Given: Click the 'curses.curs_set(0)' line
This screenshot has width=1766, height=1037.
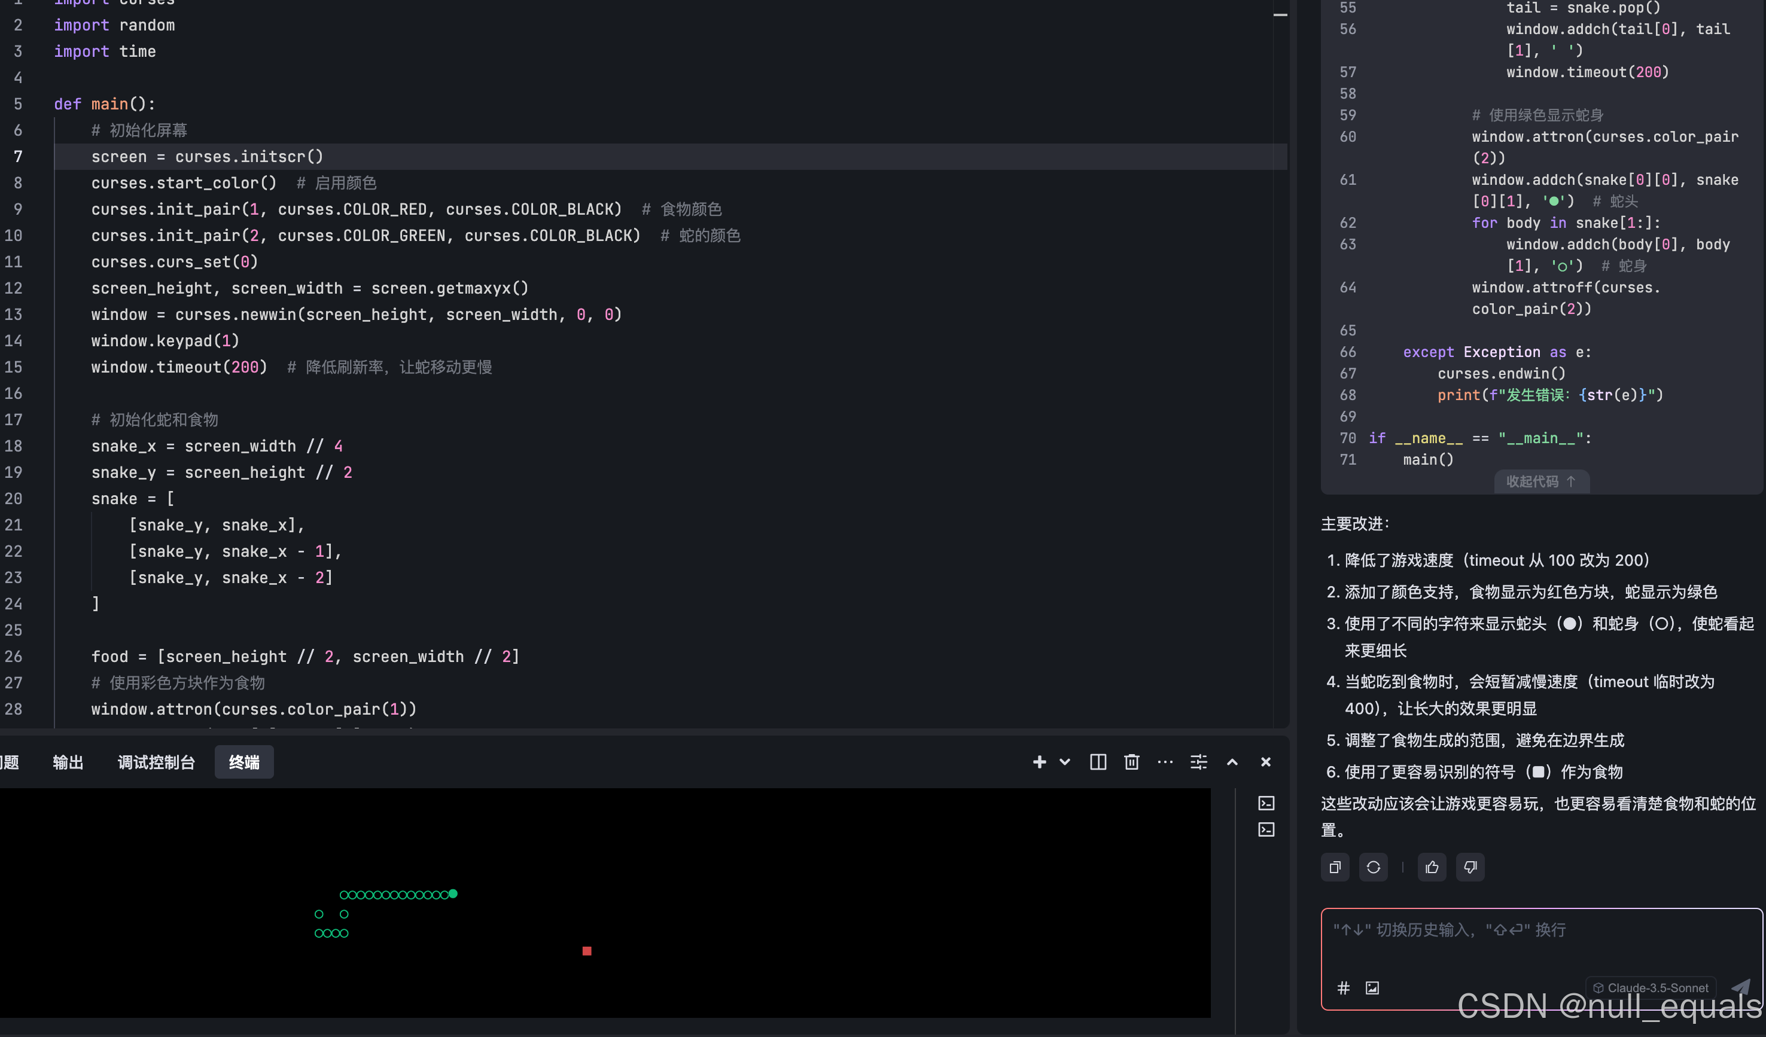Looking at the screenshot, I should click(175, 261).
